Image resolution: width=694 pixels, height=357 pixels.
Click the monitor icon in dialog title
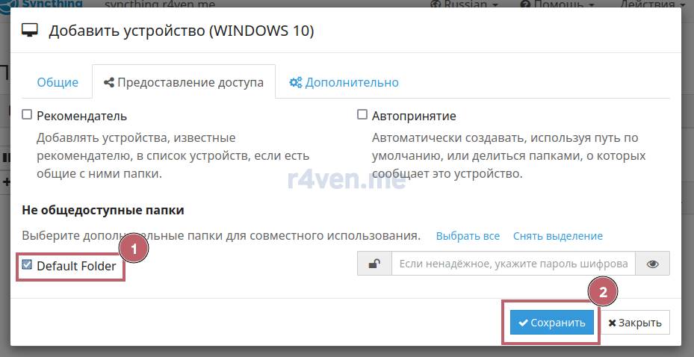(x=30, y=31)
